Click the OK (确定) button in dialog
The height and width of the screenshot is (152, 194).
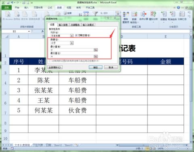coord(95,68)
